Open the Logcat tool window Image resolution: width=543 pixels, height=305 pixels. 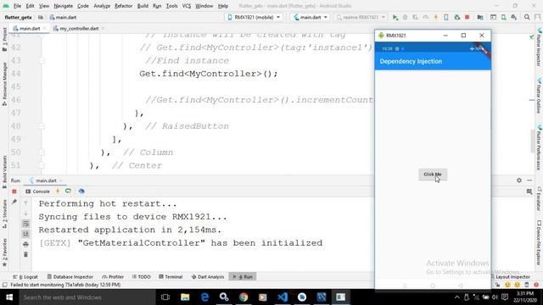[x=25, y=277]
